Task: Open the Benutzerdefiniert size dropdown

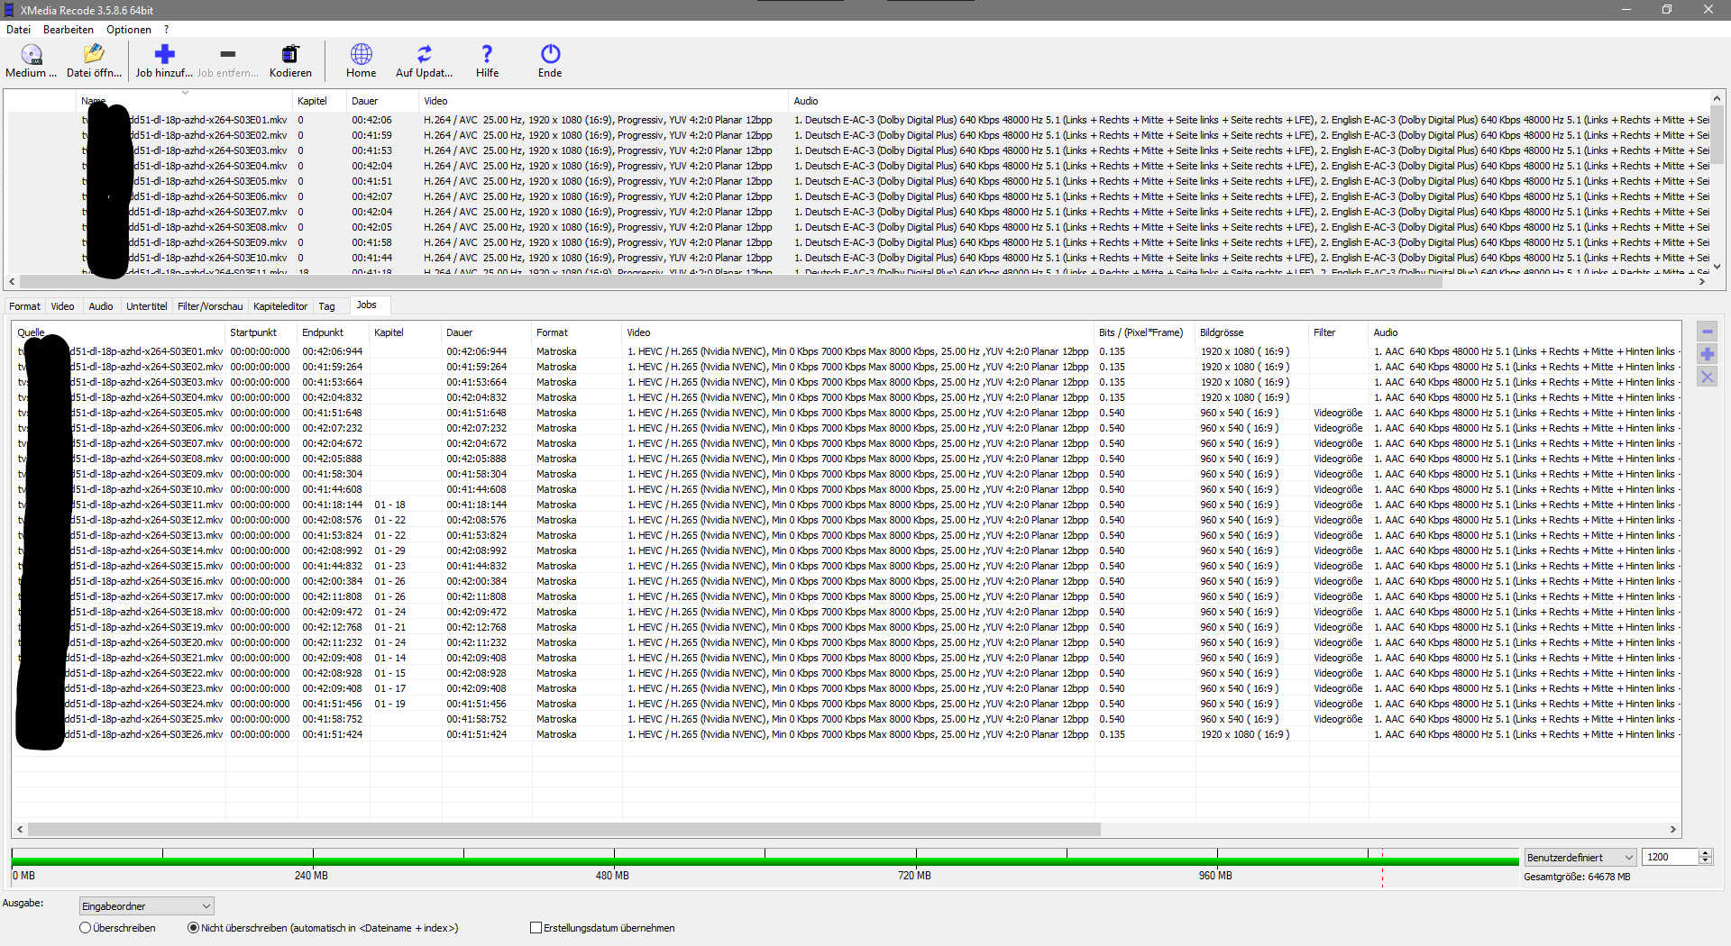Action: point(1628,857)
